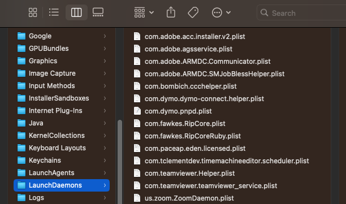Select com.tclementdev.timemachineeditor.scheduler.plist file
This screenshot has height=204, width=346.
click(x=227, y=161)
